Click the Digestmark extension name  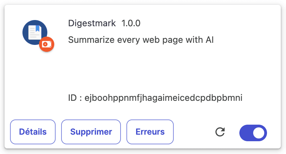92,23
